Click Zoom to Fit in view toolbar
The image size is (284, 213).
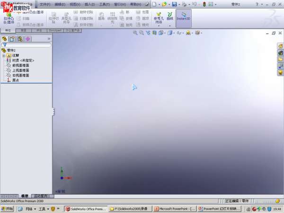(135, 33)
